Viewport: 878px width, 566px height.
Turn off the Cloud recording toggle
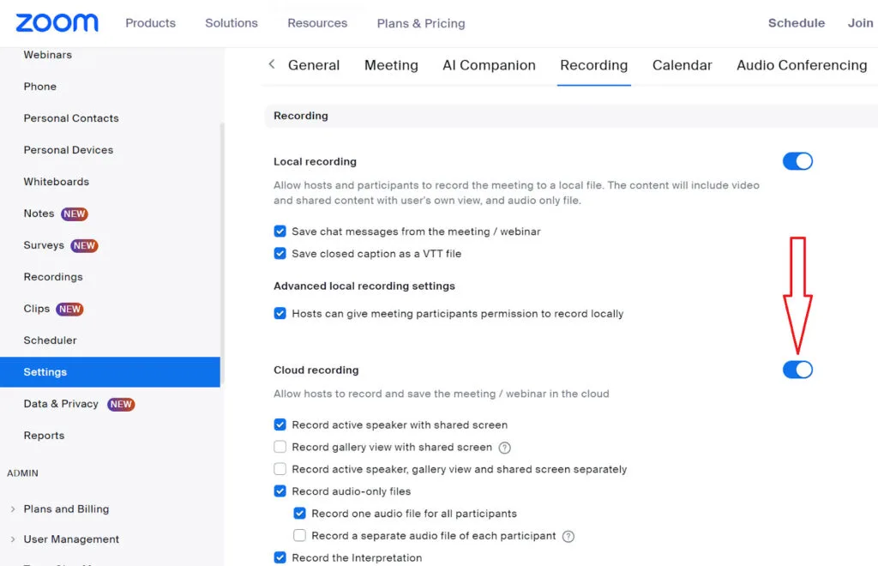(797, 370)
